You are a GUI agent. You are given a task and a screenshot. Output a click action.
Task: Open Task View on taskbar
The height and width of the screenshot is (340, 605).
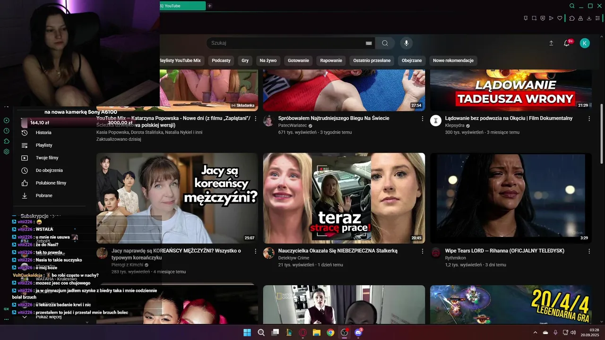coord(275,332)
